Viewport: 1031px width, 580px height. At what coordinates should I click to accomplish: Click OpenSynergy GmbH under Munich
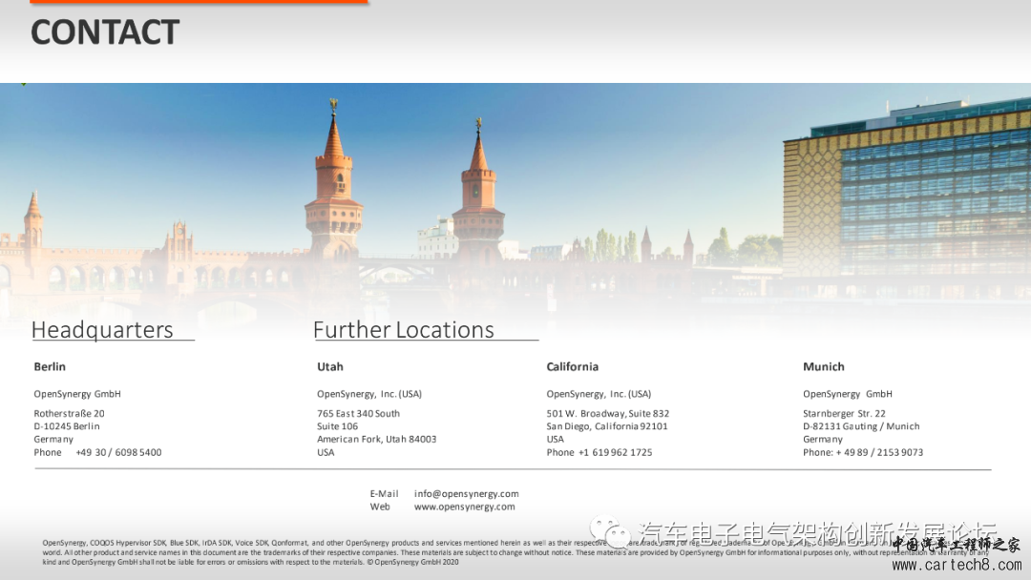click(x=848, y=394)
